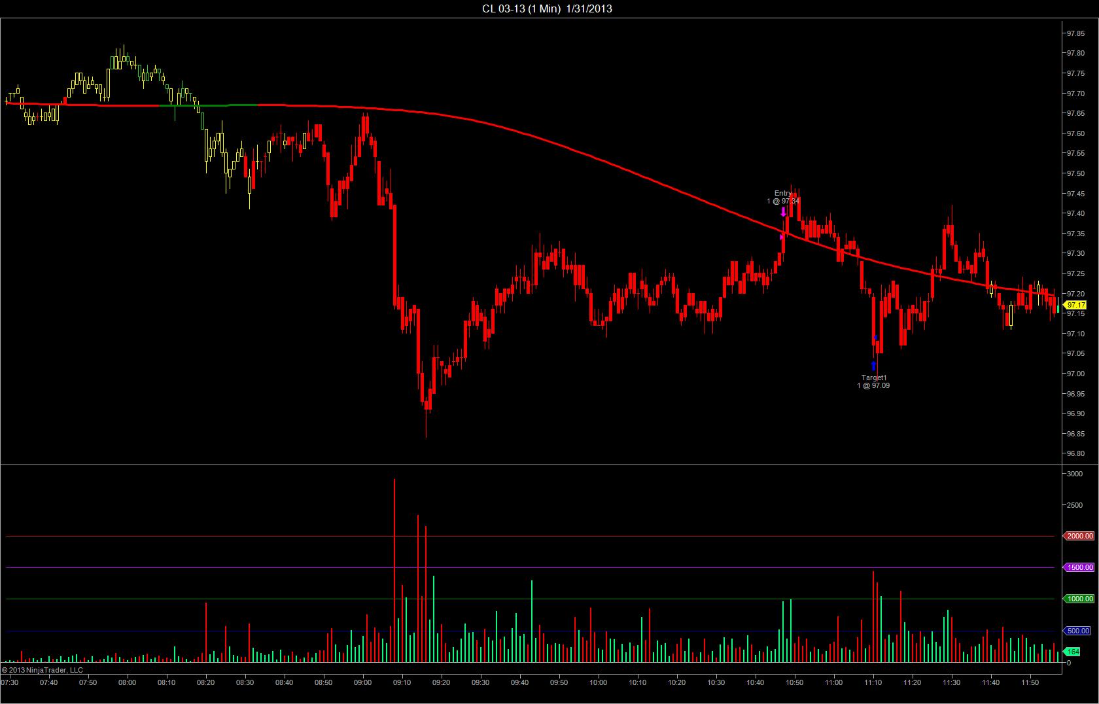Image resolution: width=1099 pixels, height=704 pixels.
Task: Click the 97.65 price axis label
Action: (1075, 113)
